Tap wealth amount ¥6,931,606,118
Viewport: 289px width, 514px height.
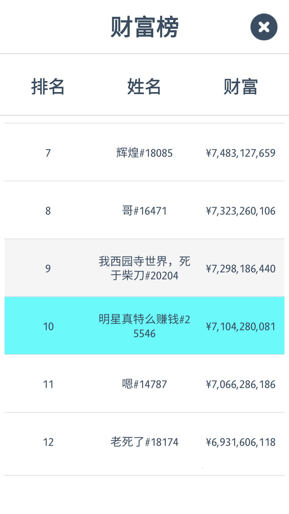pyautogui.click(x=241, y=442)
